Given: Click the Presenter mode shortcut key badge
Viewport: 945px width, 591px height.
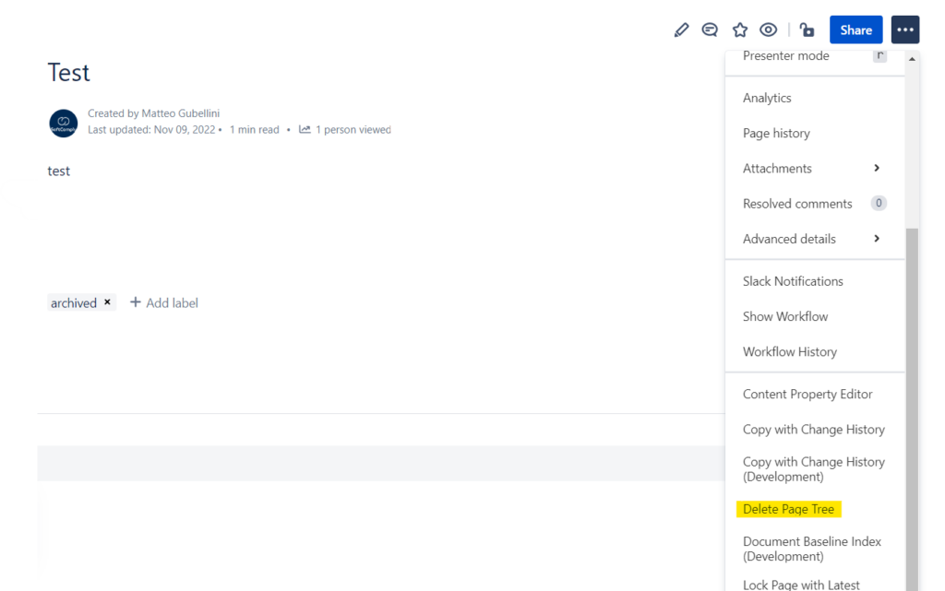Looking at the screenshot, I should (x=879, y=56).
